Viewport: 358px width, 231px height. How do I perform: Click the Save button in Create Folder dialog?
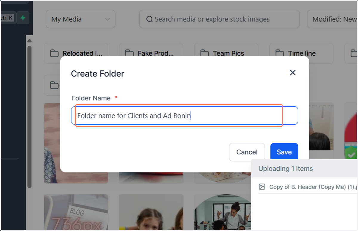[x=284, y=152]
